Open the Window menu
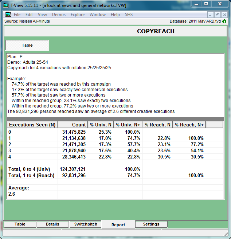231x239 pixels. pos(98,15)
